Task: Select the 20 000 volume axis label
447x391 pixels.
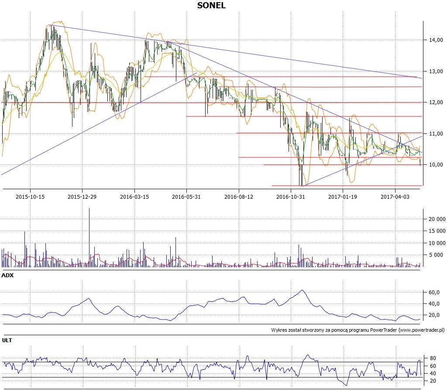Action: pos(437,219)
